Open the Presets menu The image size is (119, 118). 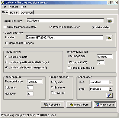pyautogui.click(x=13, y=7)
